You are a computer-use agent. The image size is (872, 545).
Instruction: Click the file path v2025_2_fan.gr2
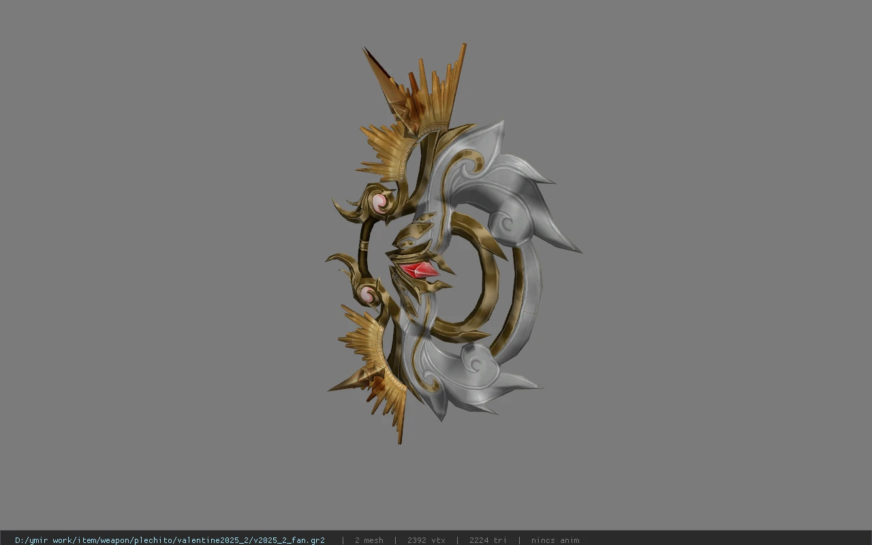click(x=170, y=540)
